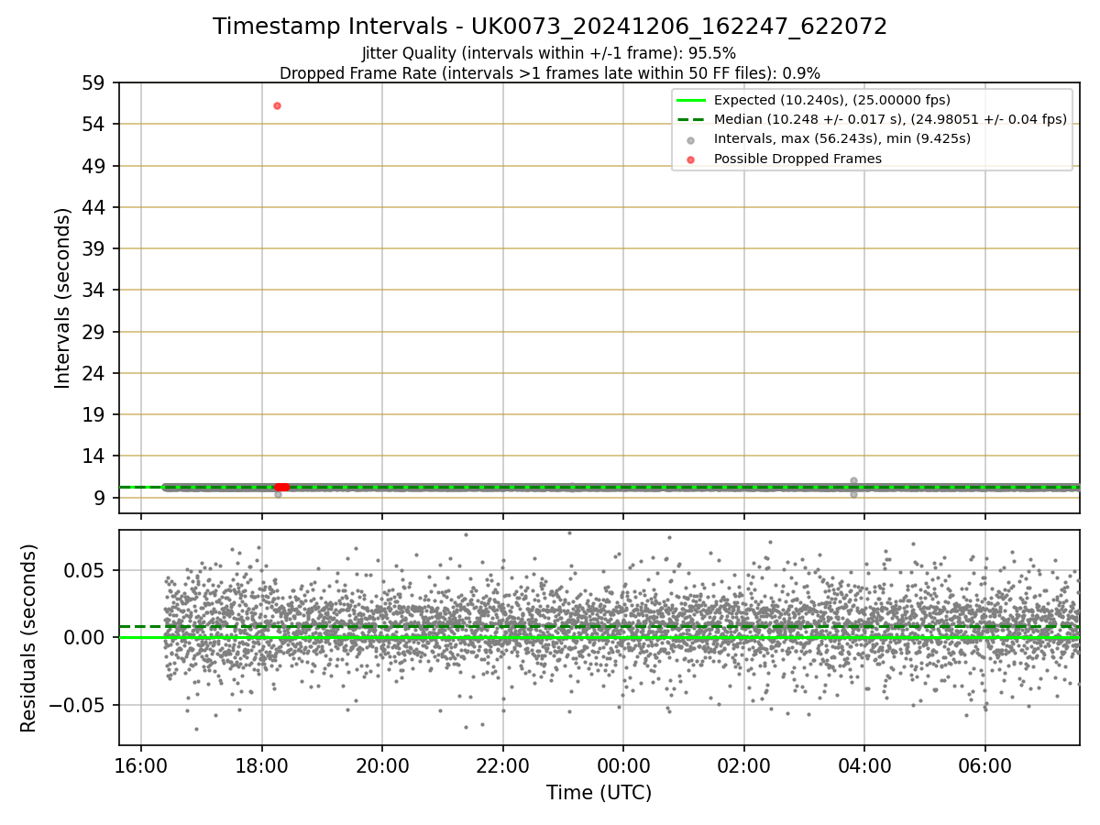1100x825 pixels.
Task: Click the 29 tick label on the y-axis
Action: [x=95, y=332]
